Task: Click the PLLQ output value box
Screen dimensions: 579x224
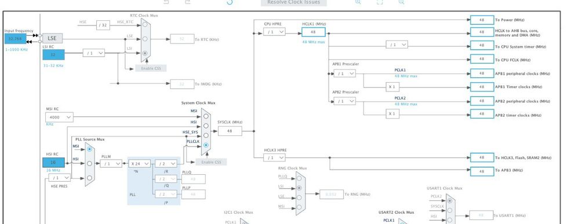Action: [x=194, y=179]
